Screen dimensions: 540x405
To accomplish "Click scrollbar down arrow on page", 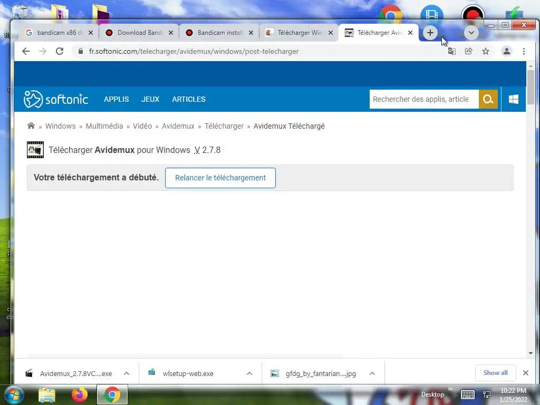I will click(x=531, y=353).
